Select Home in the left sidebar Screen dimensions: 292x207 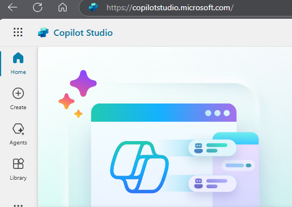(18, 64)
